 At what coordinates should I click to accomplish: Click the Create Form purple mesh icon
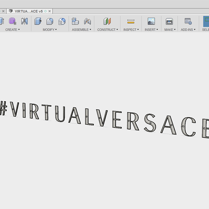[x=12, y=21]
